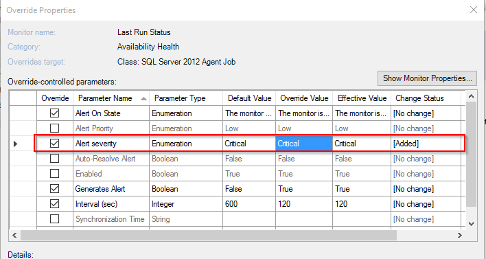Click the Auto-Resolve Alert name cell
Screen dimensions: 486x259
111,159
